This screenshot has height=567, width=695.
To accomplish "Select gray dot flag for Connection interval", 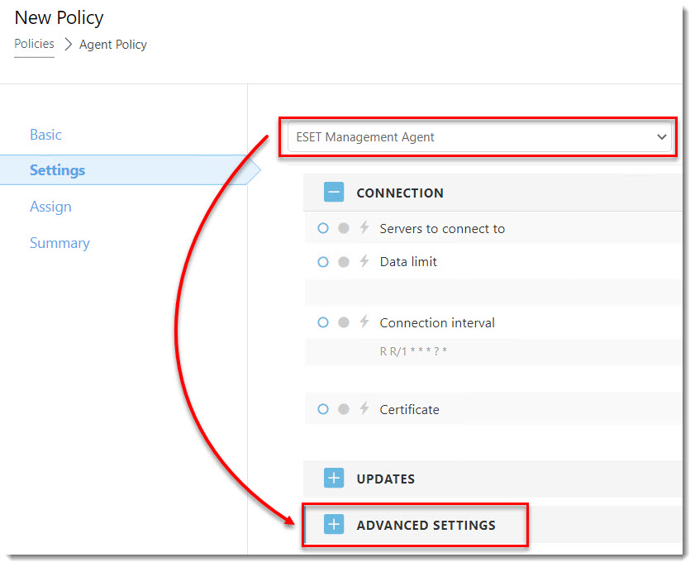I will click(344, 322).
